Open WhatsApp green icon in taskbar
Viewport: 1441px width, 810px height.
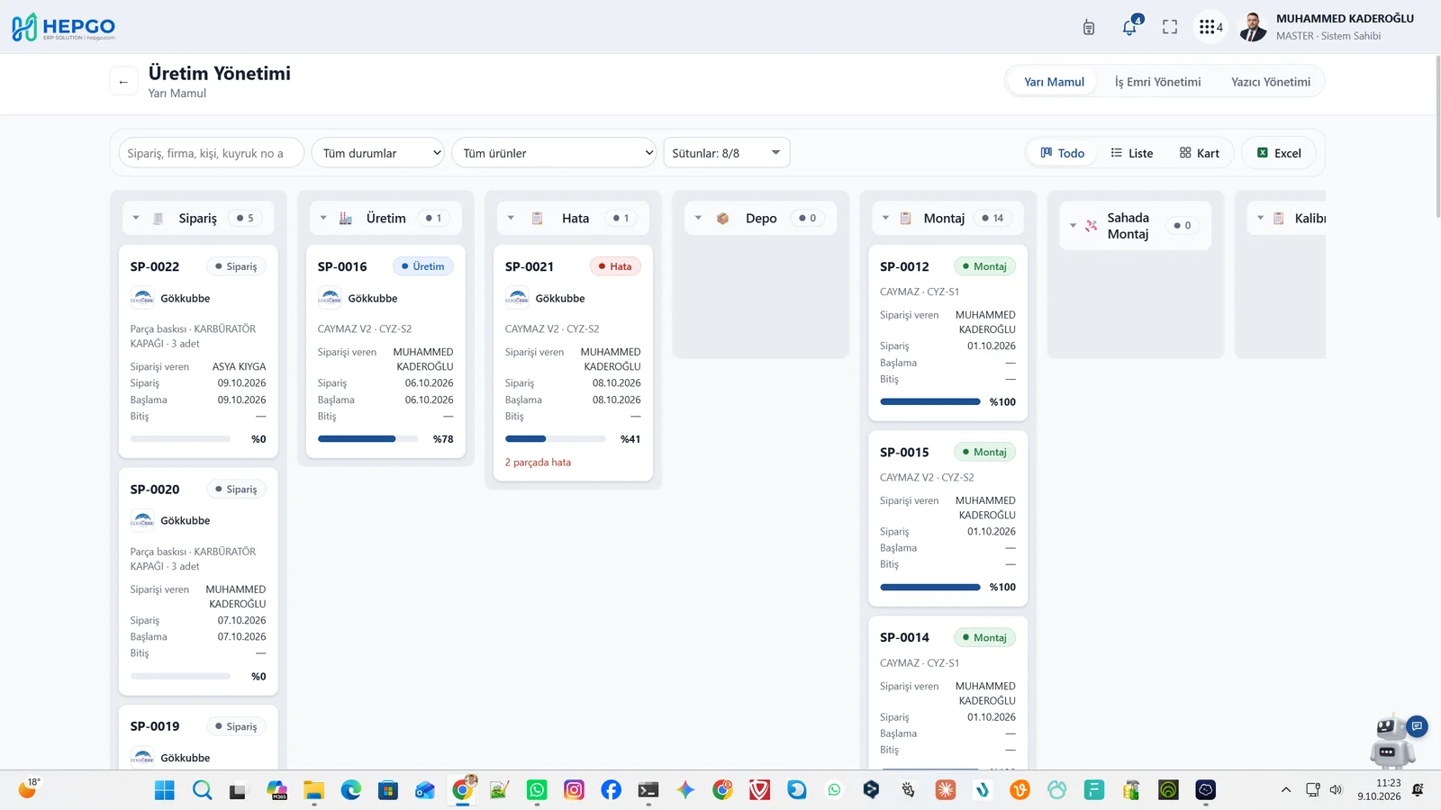pos(537,790)
